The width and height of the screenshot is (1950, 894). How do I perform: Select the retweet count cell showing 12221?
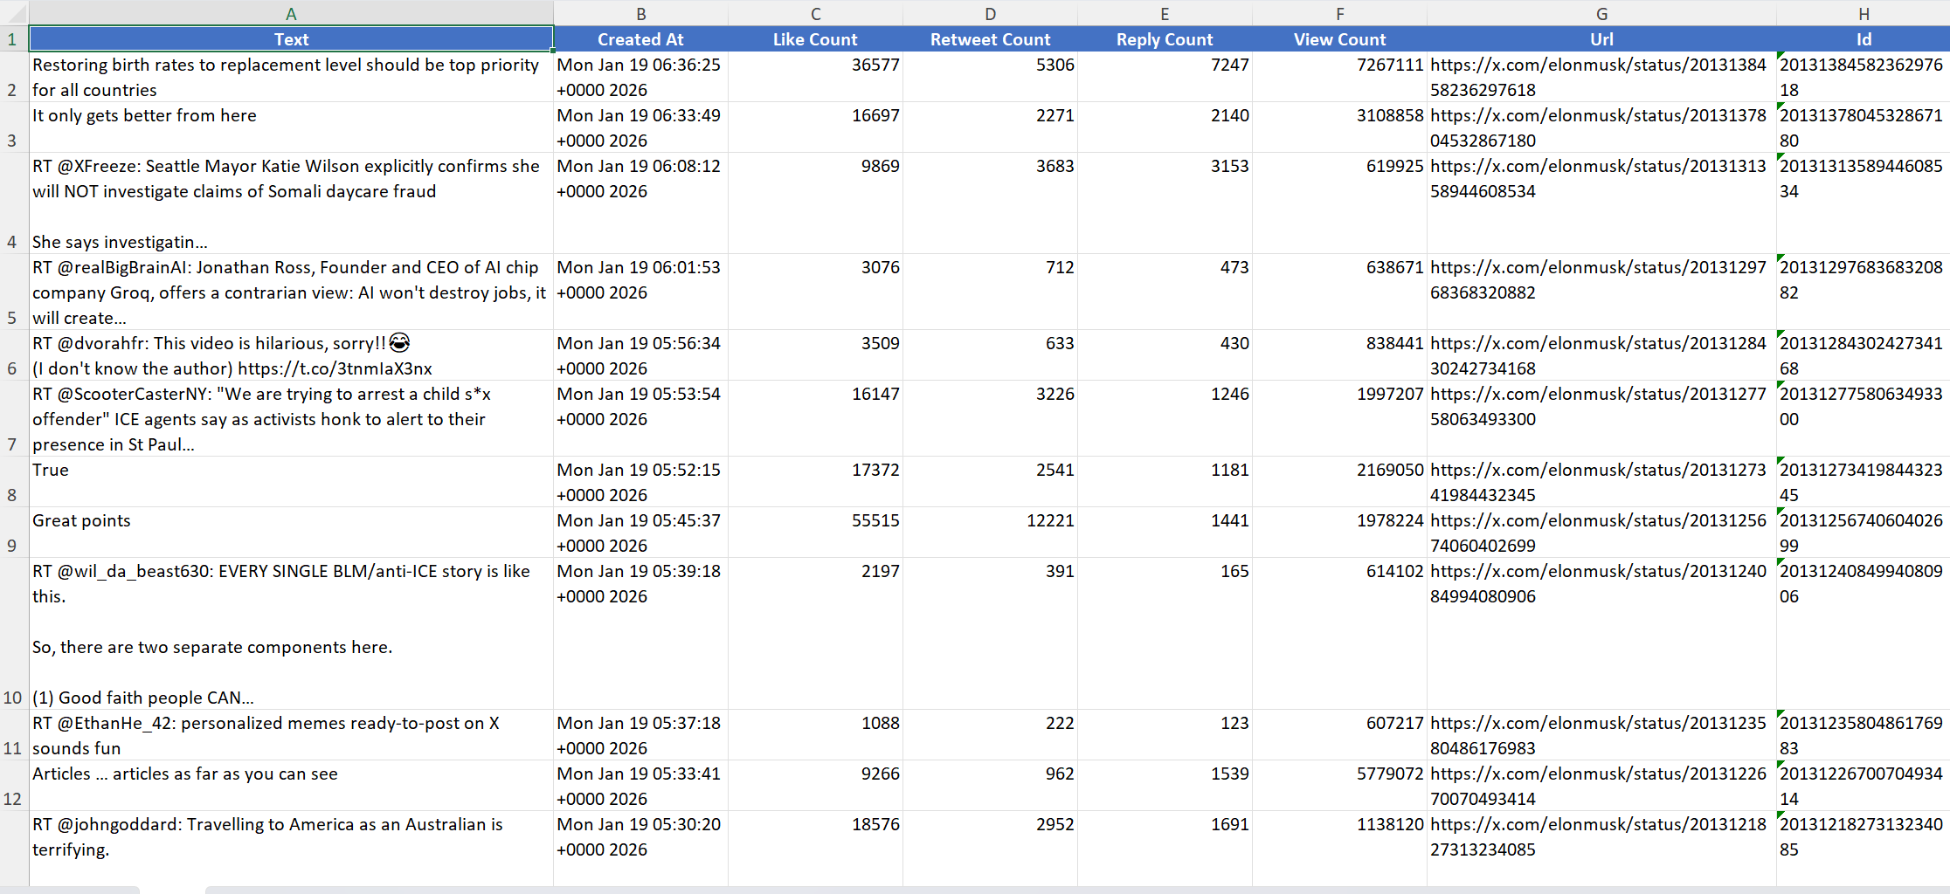pos(990,533)
